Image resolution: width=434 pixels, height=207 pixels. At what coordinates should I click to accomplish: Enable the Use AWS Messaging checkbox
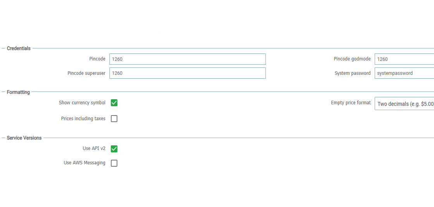[114, 163]
